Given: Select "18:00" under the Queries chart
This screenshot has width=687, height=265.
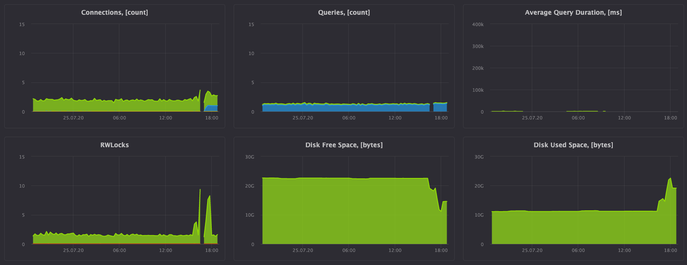Looking at the screenshot, I should [x=441, y=118].
